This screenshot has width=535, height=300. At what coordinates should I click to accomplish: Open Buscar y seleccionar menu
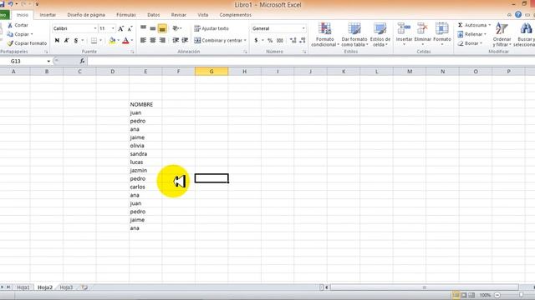pos(524,35)
